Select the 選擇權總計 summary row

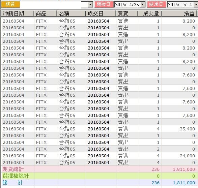coord(99,176)
